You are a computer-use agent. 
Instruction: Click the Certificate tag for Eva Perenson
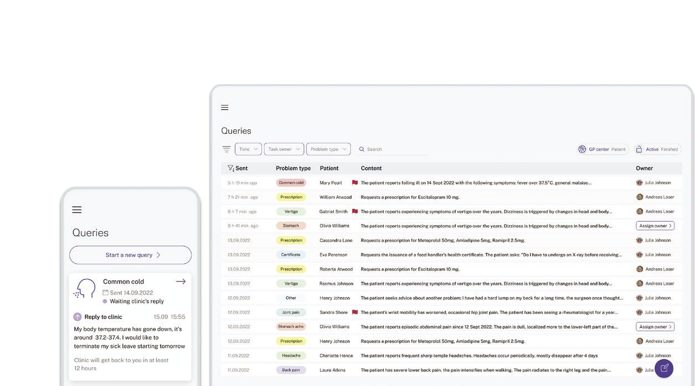point(291,255)
